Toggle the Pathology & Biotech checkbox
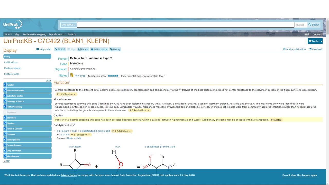This screenshot has height=185, width=329. coord(5,101)
